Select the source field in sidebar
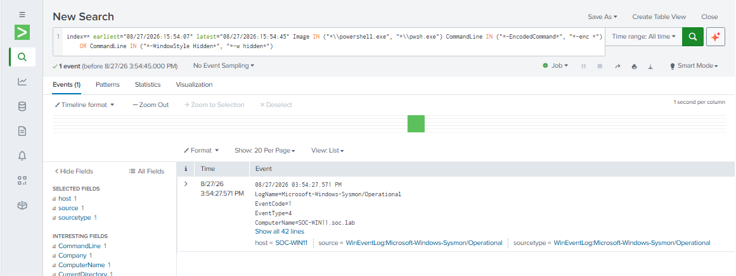This screenshot has height=276, width=736. 68,208
